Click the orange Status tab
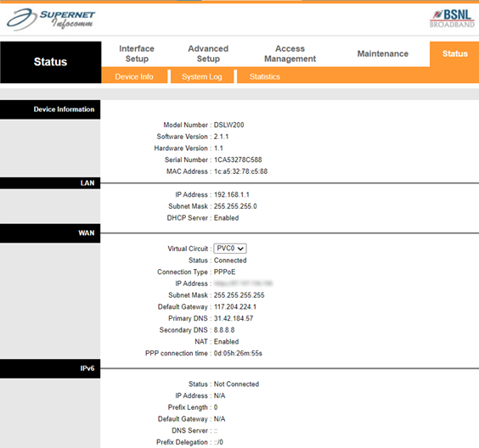This screenshot has width=479, height=448. 454,53
